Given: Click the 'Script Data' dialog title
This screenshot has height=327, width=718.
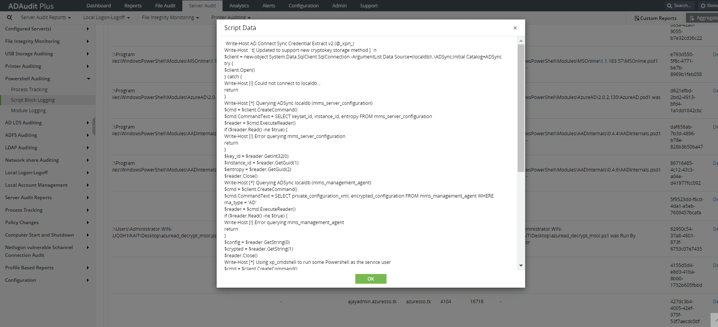Looking at the screenshot, I should 240,28.
